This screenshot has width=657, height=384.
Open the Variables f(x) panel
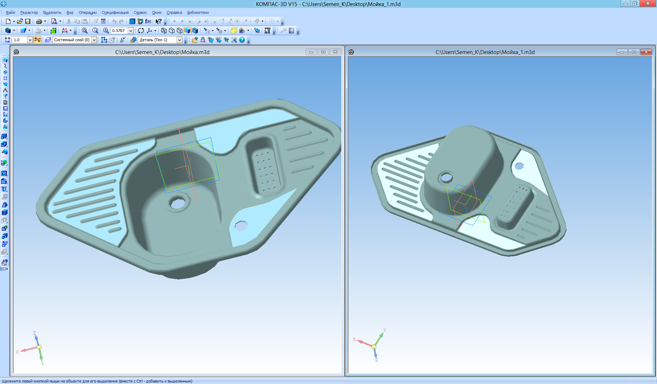point(148,21)
